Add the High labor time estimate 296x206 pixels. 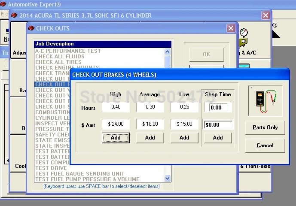point(116,138)
